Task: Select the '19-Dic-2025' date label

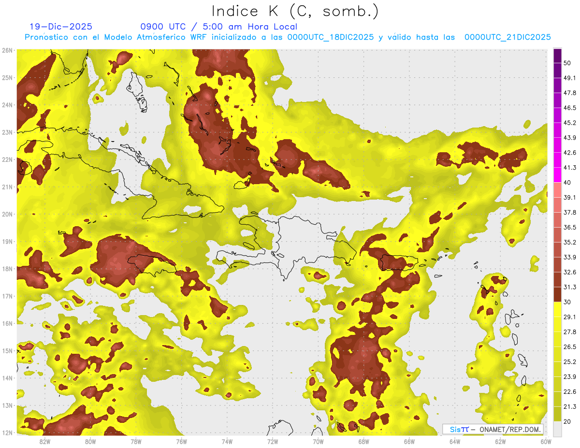Action: [x=61, y=27]
